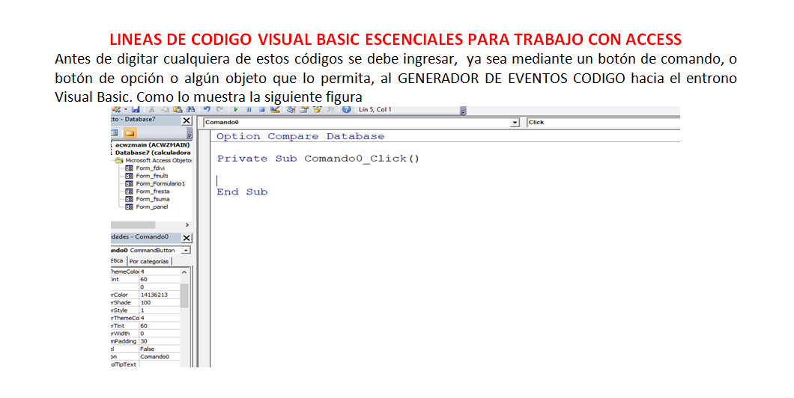Click the Shade property value 100
The height and width of the screenshot is (398, 794).
coord(145,302)
